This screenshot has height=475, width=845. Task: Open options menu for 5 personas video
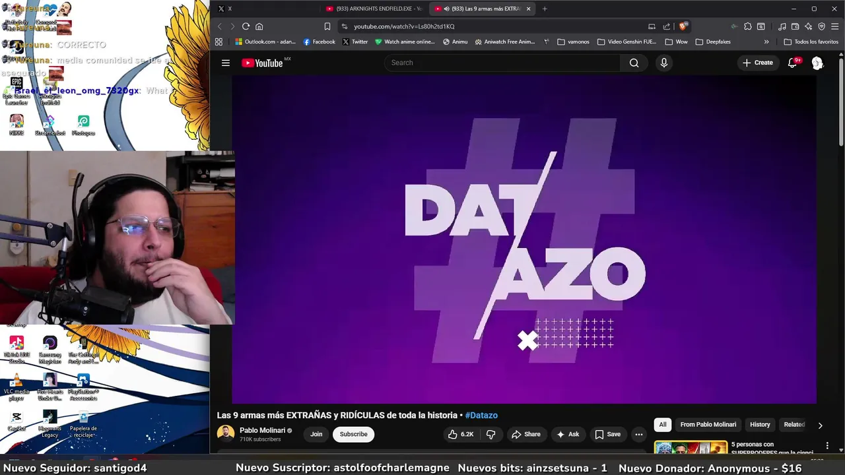[x=827, y=446]
